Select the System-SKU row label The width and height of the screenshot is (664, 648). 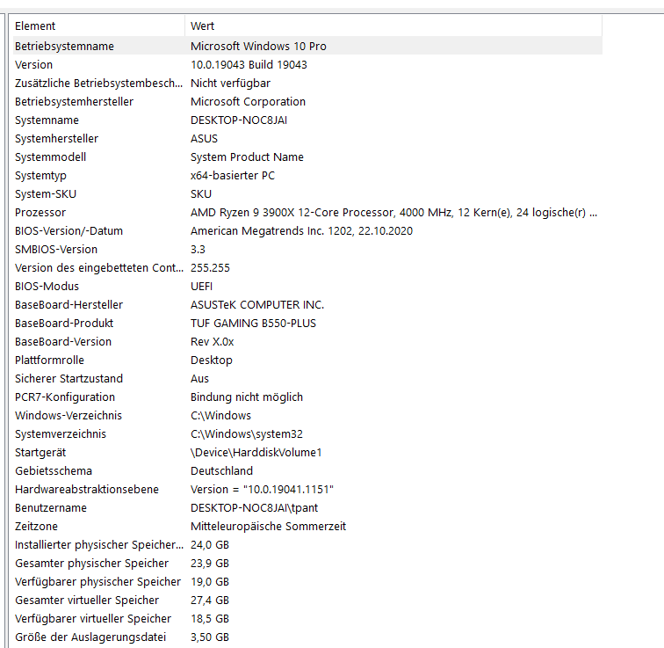tap(46, 193)
